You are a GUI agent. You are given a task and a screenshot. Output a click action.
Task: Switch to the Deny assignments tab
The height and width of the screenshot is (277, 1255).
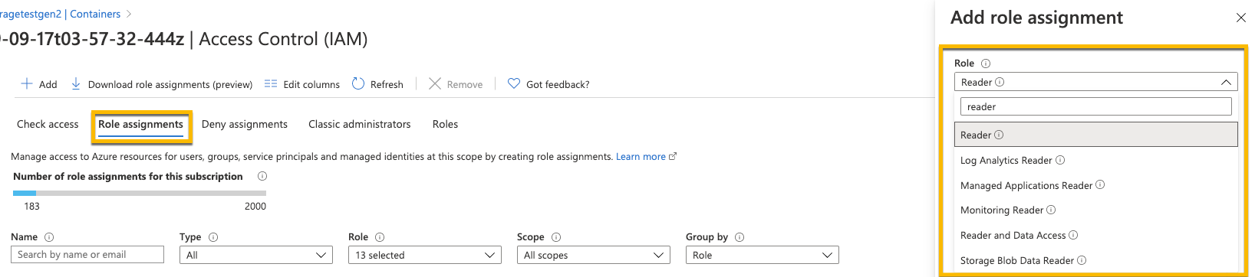pyautogui.click(x=245, y=124)
